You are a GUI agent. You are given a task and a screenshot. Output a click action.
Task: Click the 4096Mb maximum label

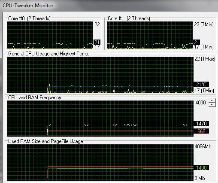point(203,146)
